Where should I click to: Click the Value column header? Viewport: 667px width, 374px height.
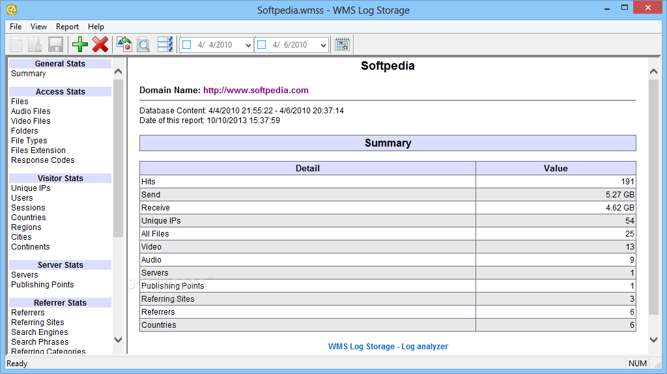tap(556, 168)
